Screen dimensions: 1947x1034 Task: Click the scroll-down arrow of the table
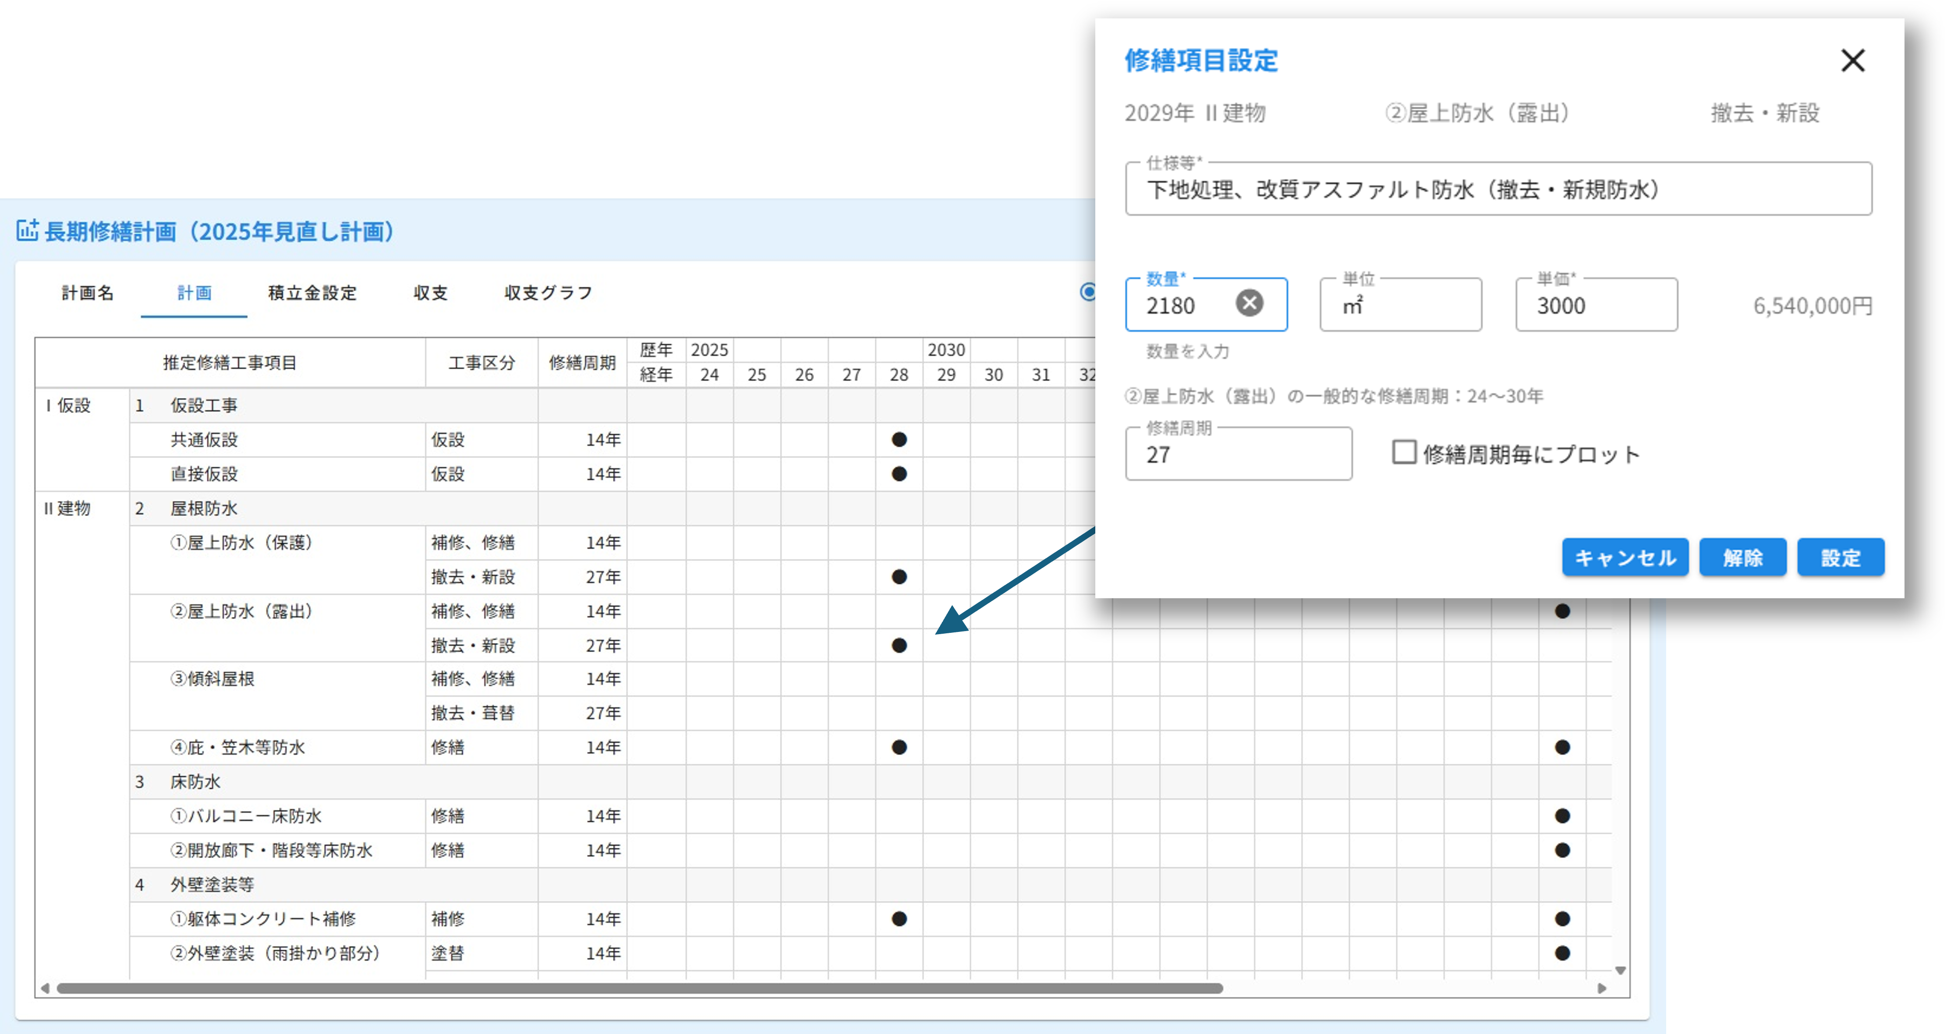[x=1621, y=970]
